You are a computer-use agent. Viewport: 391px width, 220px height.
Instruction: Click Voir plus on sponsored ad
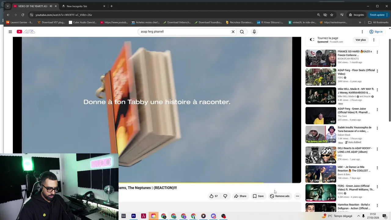[361, 40]
